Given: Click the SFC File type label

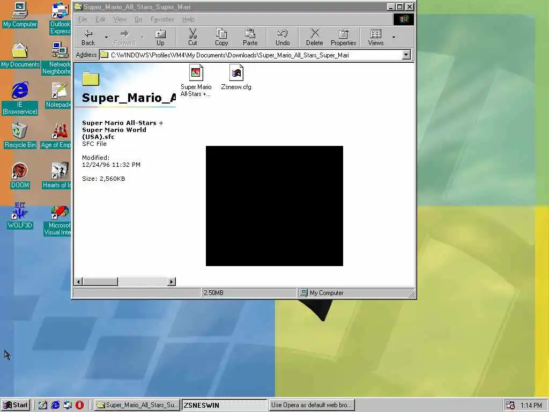Looking at the screenshot, I should [x=94, y=144].
